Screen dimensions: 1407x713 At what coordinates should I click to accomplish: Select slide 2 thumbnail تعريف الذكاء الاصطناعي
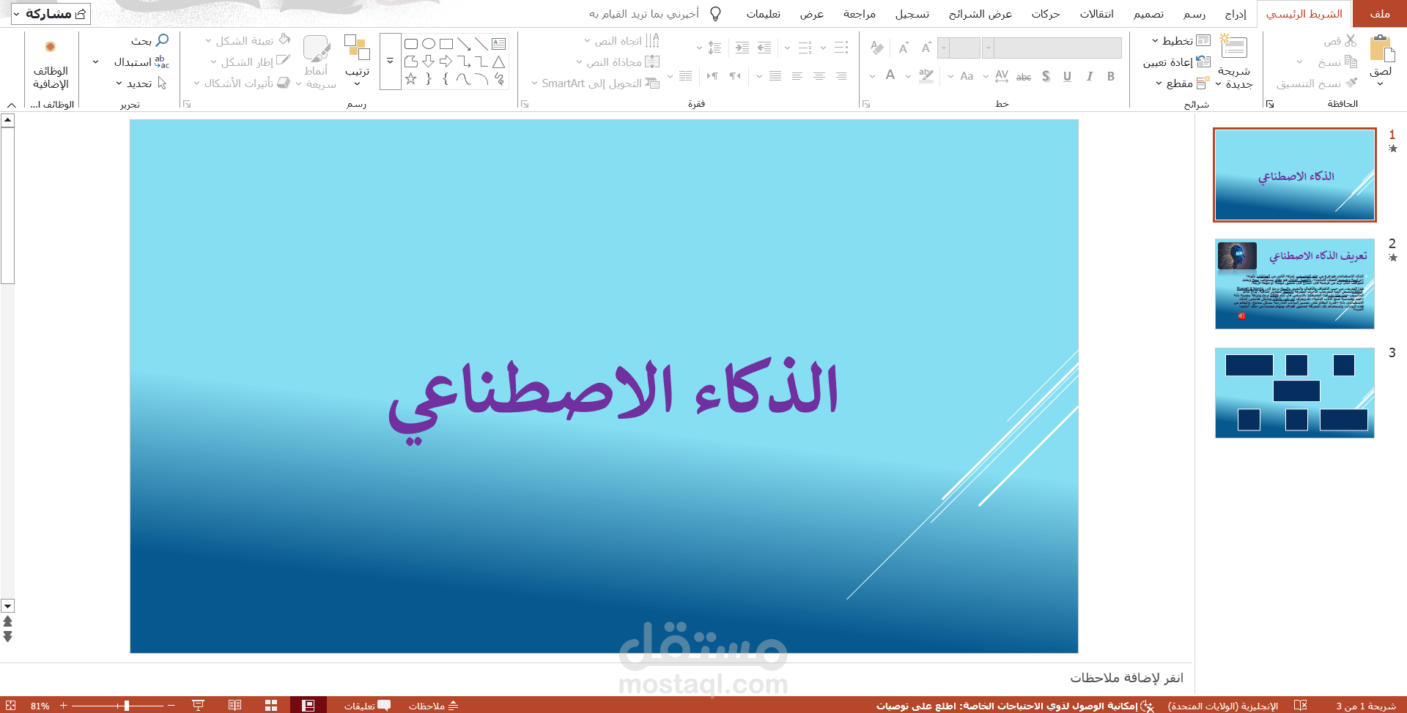(x=1294, y=284)
